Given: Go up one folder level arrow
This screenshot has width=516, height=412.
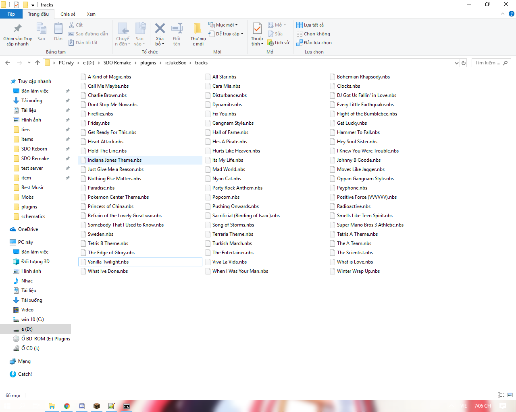Looking at the screenshot, I should [x=37, y=63].
